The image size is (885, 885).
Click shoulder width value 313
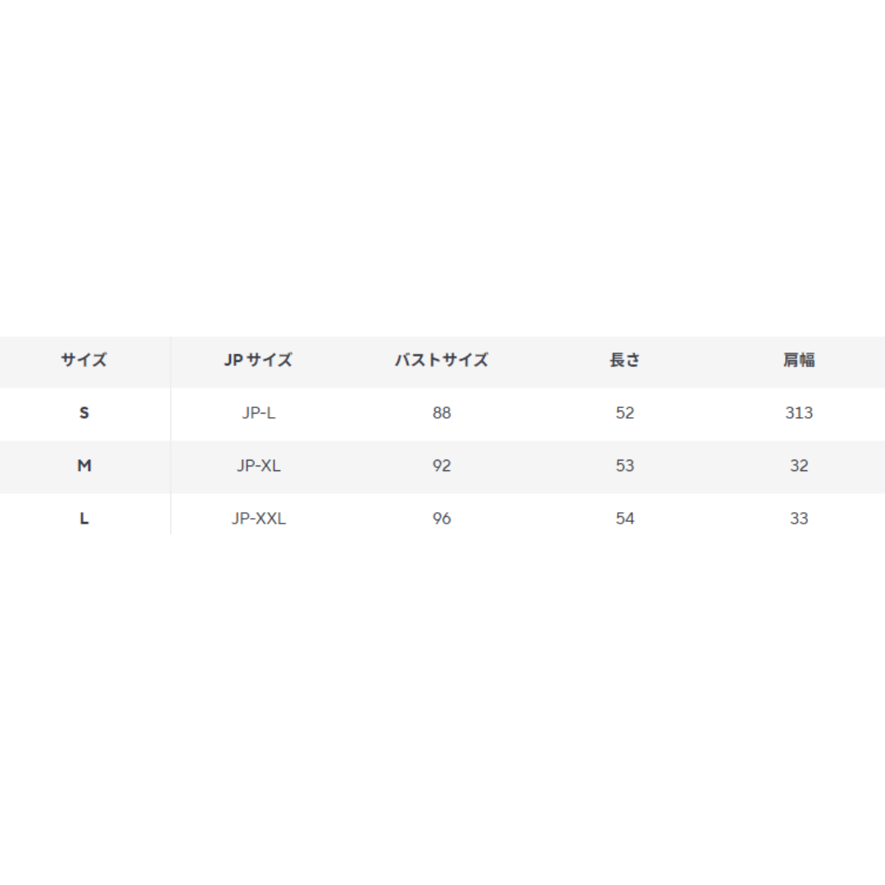coord(799,413)
